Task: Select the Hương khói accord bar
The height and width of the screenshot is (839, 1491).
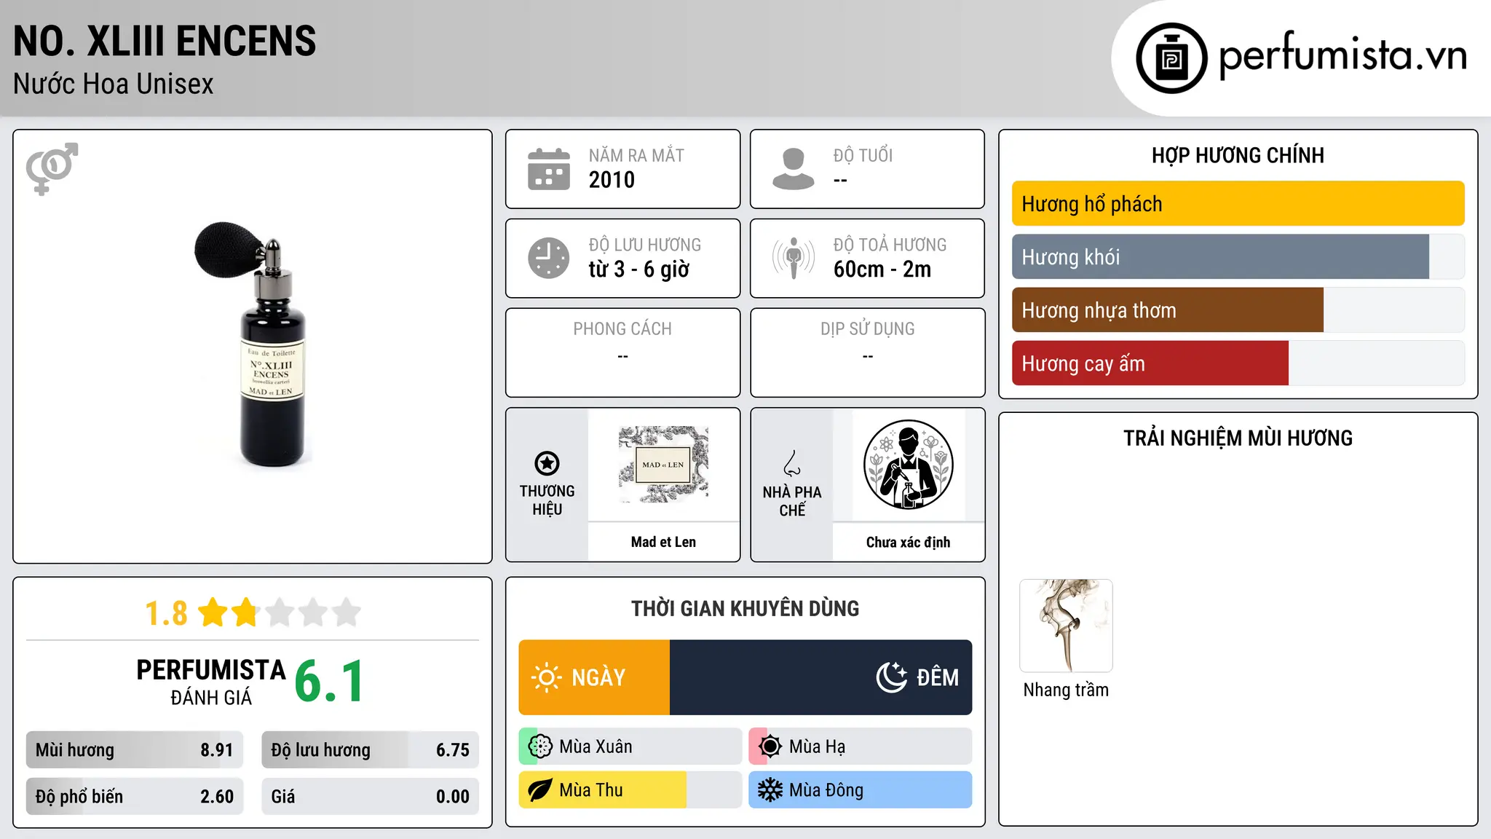Action: click(1238, 257)
